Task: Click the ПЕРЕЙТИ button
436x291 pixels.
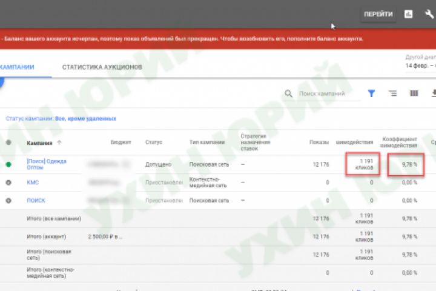Action: coord(378,14)
